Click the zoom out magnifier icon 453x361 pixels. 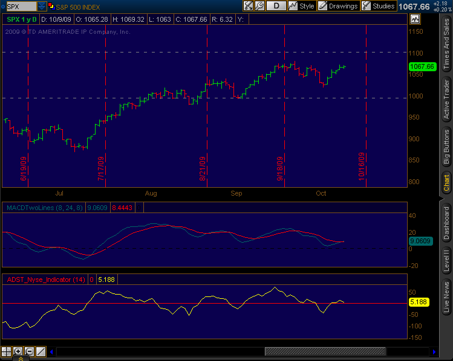click(x=29, y=351)
